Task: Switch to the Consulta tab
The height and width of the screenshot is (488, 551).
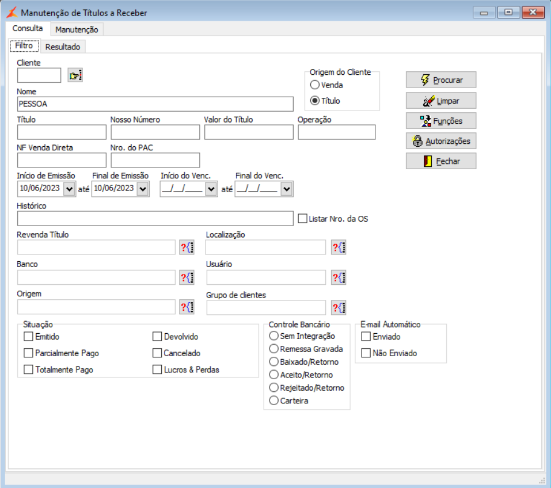Action: (x=28, y=28)
